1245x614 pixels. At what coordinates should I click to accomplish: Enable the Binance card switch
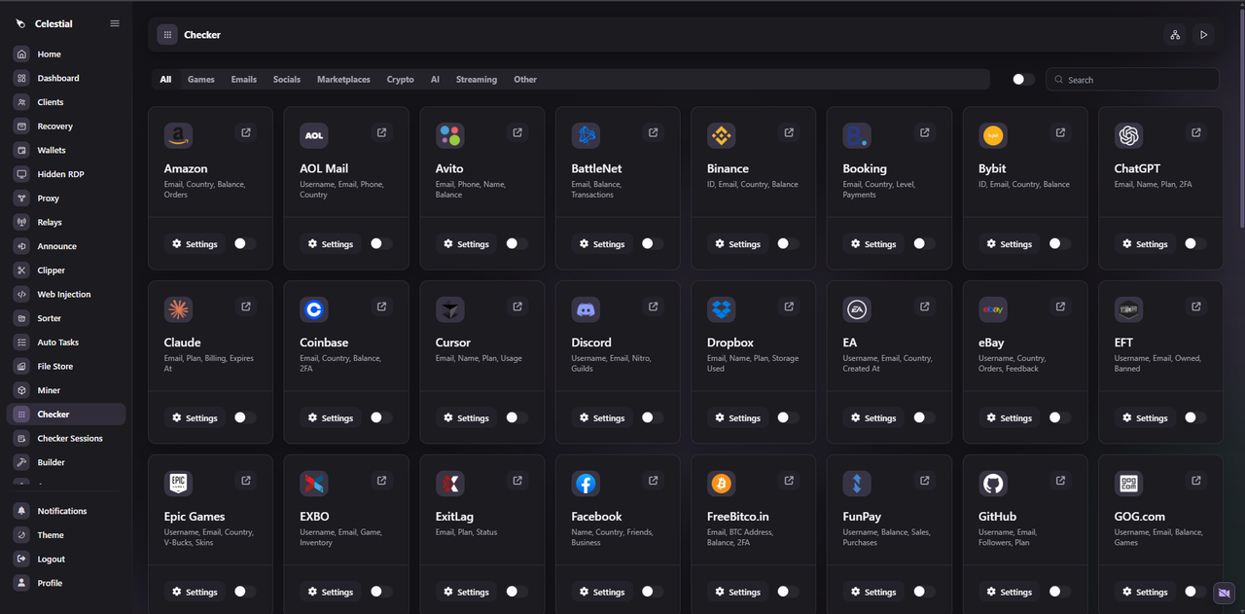click(788, 244)
